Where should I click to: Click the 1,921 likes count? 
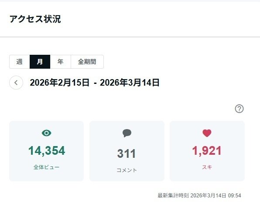tap(207, 151)
